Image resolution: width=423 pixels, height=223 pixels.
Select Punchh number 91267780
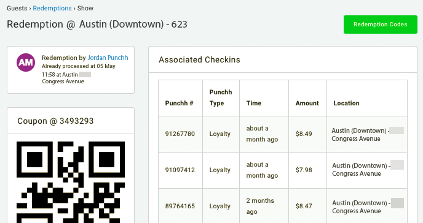point(180,134)
